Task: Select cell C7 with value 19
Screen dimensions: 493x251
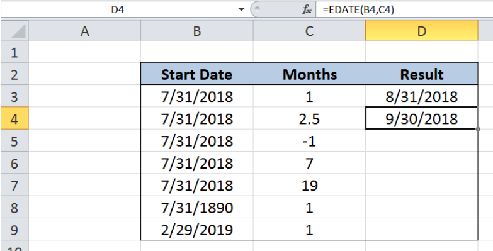Action: coord(309,185)
